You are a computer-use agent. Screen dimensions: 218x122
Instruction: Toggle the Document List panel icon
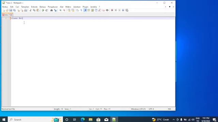tap(96, 11)
